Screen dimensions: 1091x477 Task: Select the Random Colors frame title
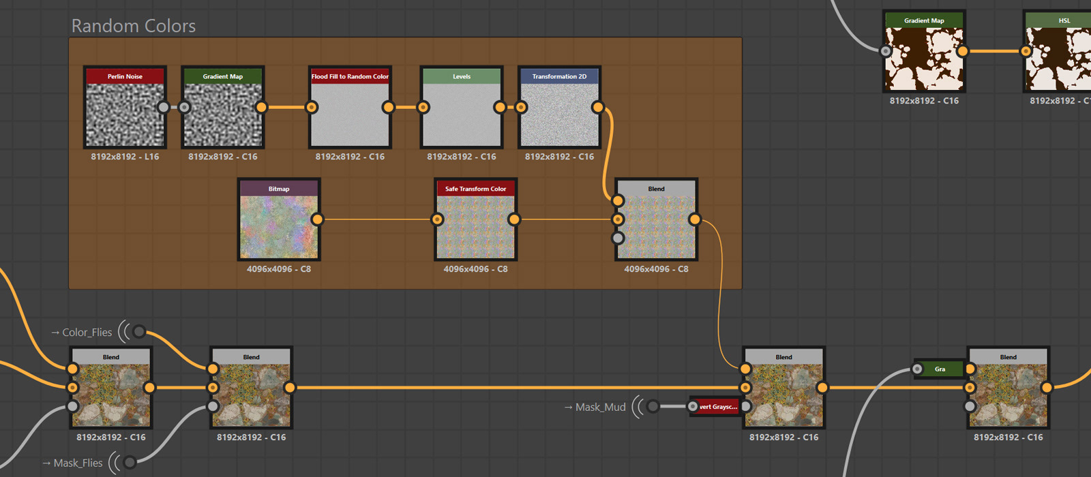click(134, 26)
